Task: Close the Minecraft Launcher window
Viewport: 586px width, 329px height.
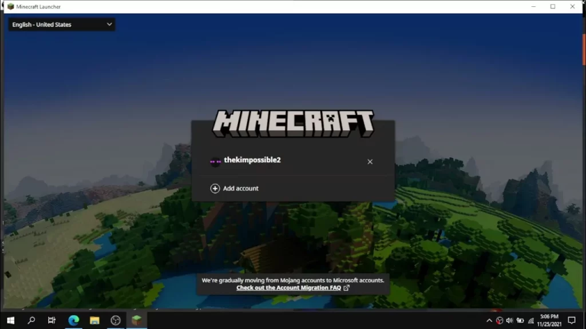Action: click(x=572, y=6)
